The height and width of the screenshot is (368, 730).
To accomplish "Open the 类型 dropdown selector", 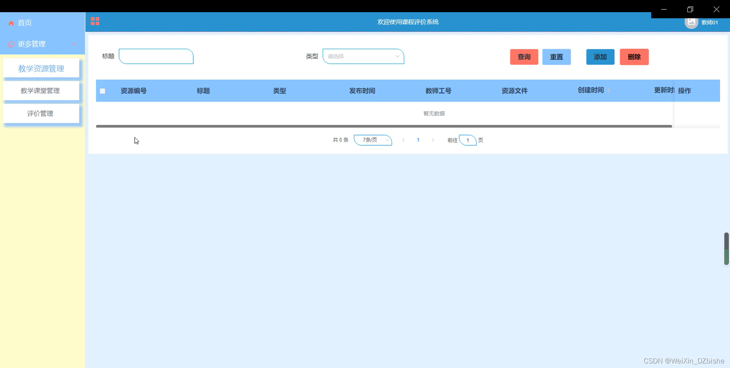I will click(363, 56).
